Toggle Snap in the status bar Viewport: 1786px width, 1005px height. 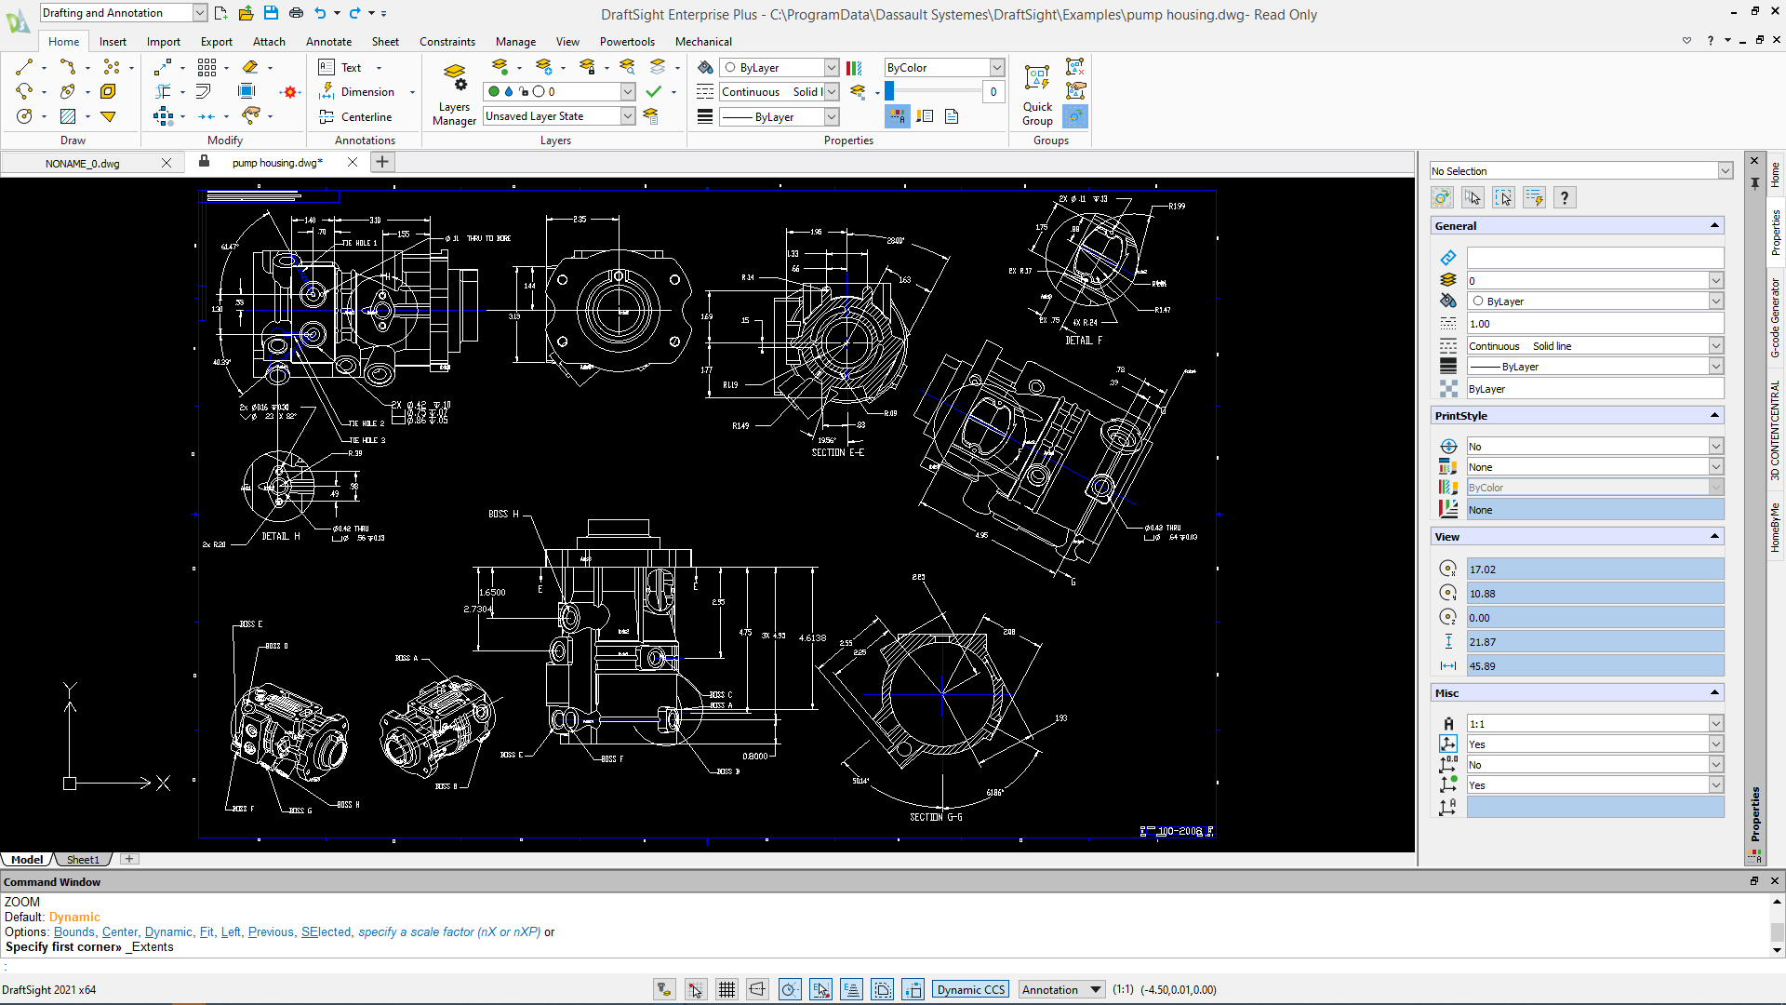point(696,989)
